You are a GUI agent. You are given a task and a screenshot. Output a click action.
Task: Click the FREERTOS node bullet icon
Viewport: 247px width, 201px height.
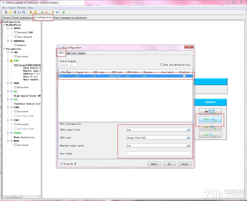11,41
